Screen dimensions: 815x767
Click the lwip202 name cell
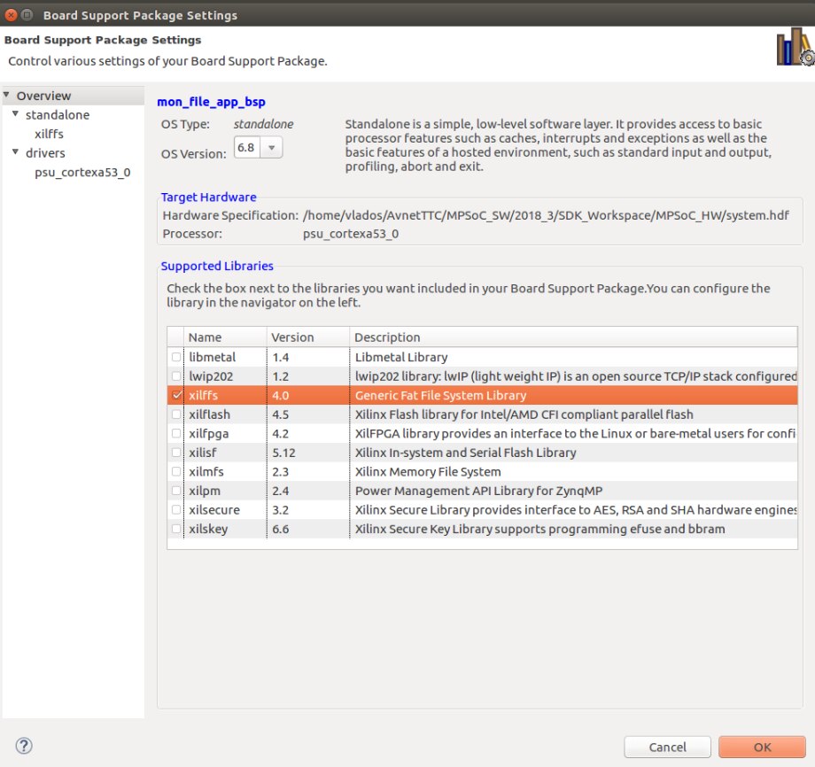(211, 376)
